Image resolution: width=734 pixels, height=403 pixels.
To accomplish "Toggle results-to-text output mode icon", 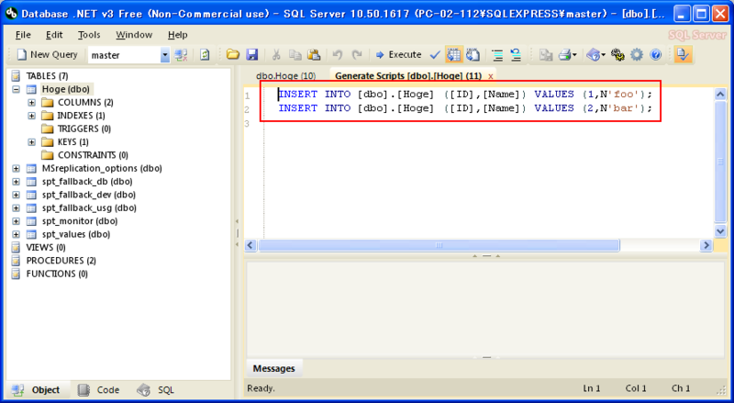I will tap(473, 55).
